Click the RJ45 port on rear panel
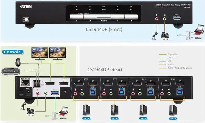This screenshot has height=123, width=205. [26, 82]
